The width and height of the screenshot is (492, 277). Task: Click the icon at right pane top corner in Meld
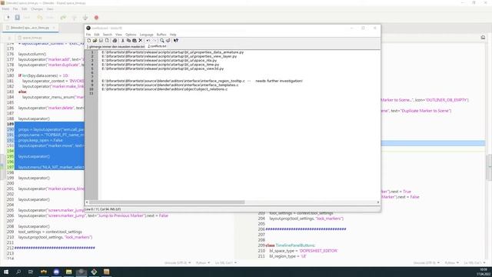point(483,38)
